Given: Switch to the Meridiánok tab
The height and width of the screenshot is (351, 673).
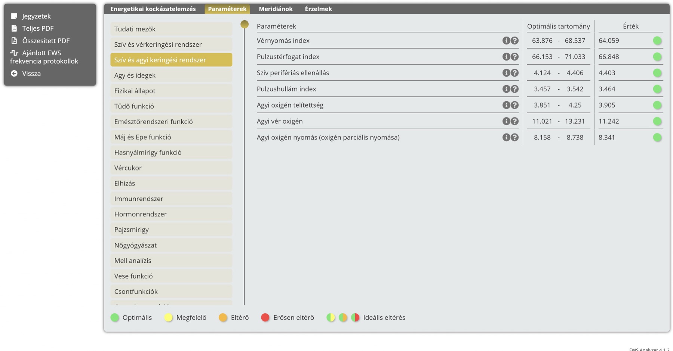Looking at the screenshot, I should (x=276, y=9).
